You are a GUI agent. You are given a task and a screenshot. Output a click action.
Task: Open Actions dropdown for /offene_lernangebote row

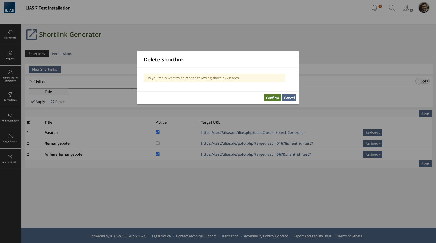[x=373, y=155]
